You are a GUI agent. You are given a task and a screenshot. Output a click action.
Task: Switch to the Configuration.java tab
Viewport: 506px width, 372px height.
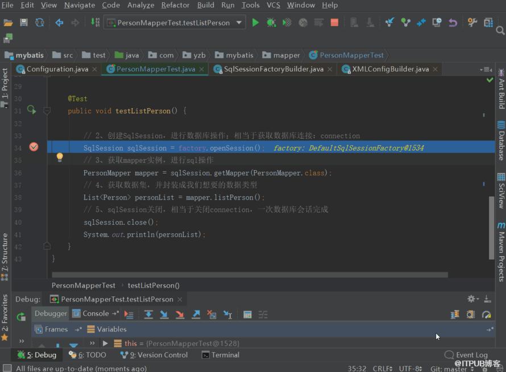pyautogui.click(x=57, y=69)
